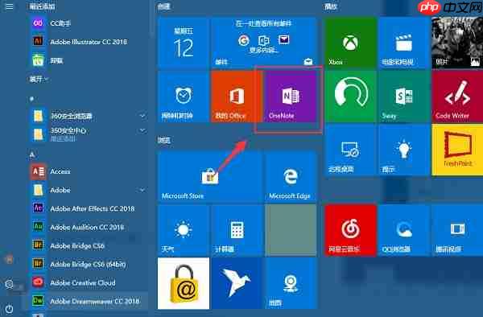
Task: Open the Mail tile
Action: coord(264,43)
